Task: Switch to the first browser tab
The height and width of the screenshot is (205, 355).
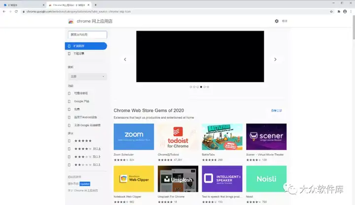Action: point(24,5)
